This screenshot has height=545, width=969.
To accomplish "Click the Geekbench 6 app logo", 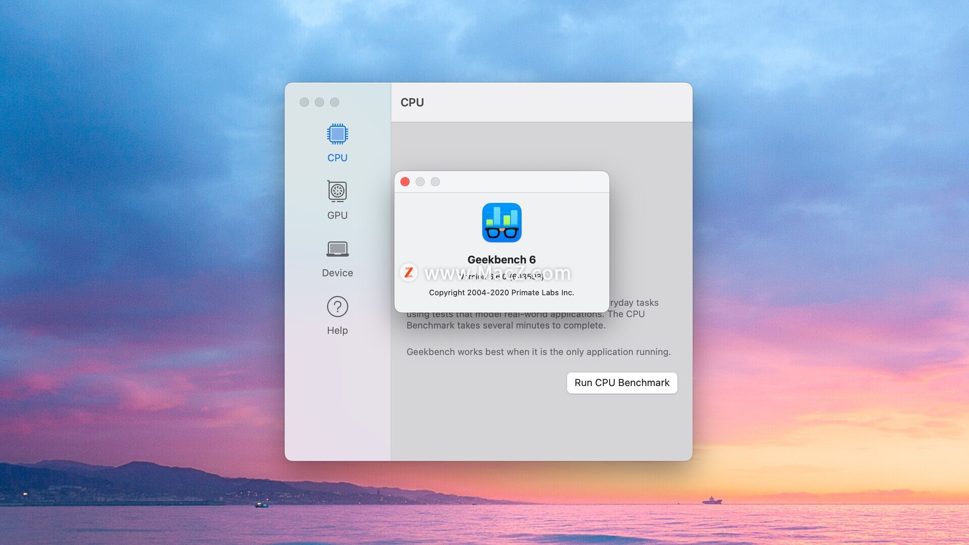I will [x=501, y=223].
